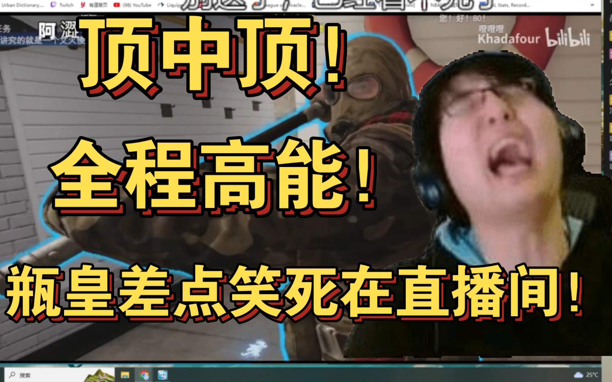Click the YouTube bookmark favicon

pyautogui.click(x=117, y=5)
